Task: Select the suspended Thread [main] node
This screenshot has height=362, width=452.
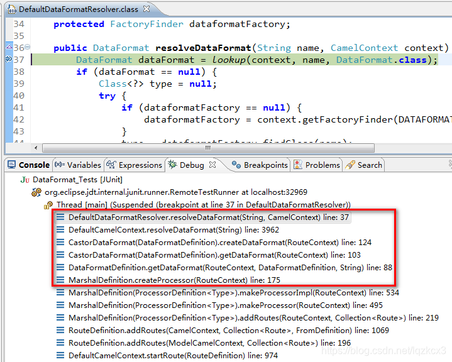Action: 204,205
